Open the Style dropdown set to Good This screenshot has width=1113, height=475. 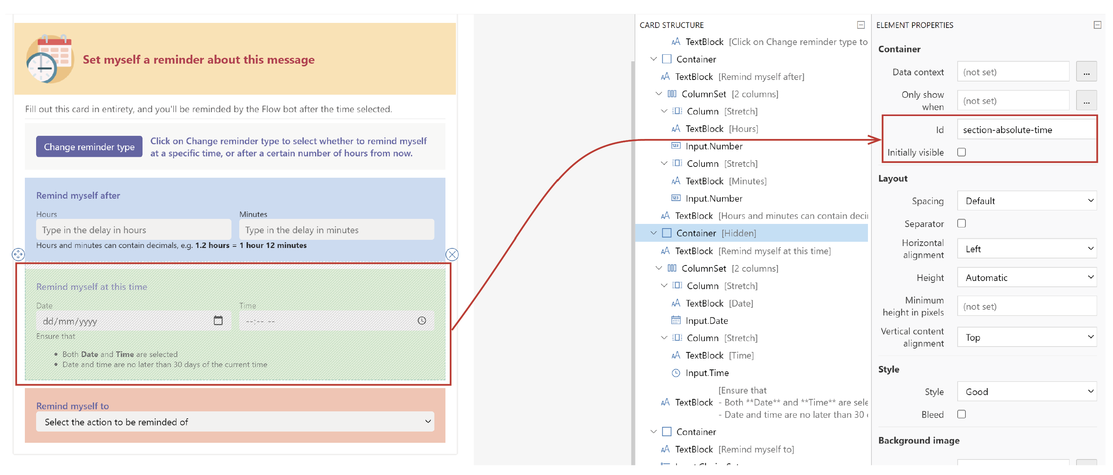tap(1026, 392)
